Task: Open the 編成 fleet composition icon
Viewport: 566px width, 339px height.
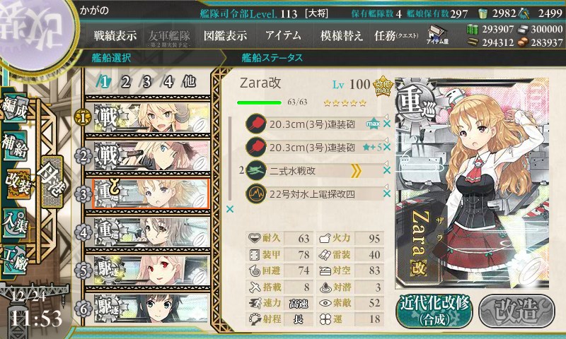Action: click(15, 108)
